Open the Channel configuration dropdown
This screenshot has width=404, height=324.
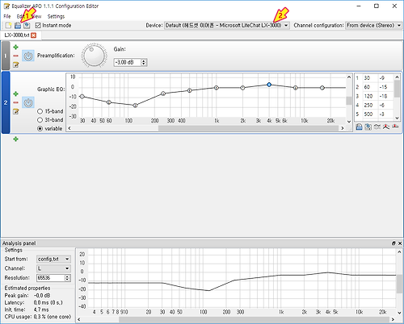373,26
